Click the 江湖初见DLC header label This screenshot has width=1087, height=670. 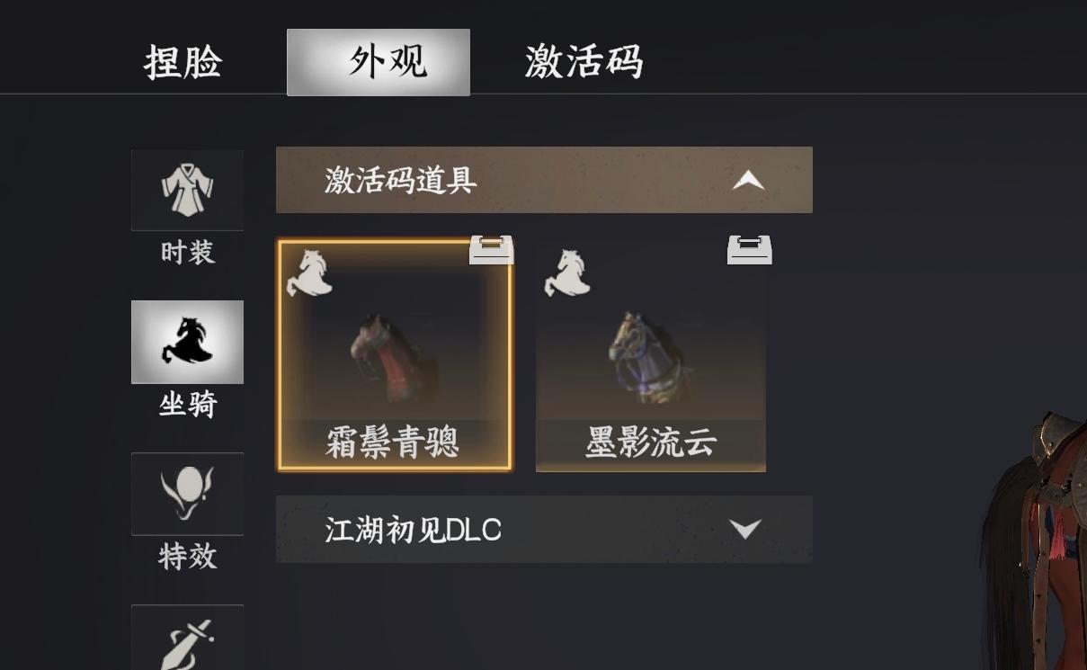coord(413,530)
